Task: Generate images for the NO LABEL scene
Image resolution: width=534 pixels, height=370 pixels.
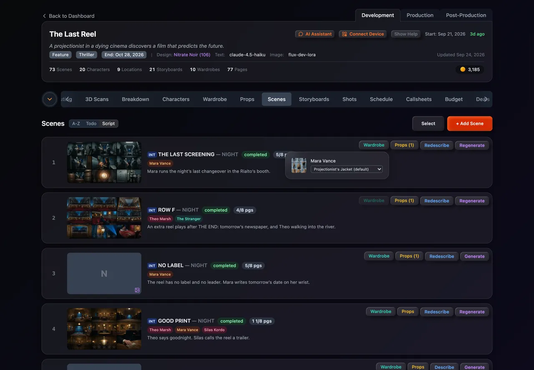Action: (474, 256)
